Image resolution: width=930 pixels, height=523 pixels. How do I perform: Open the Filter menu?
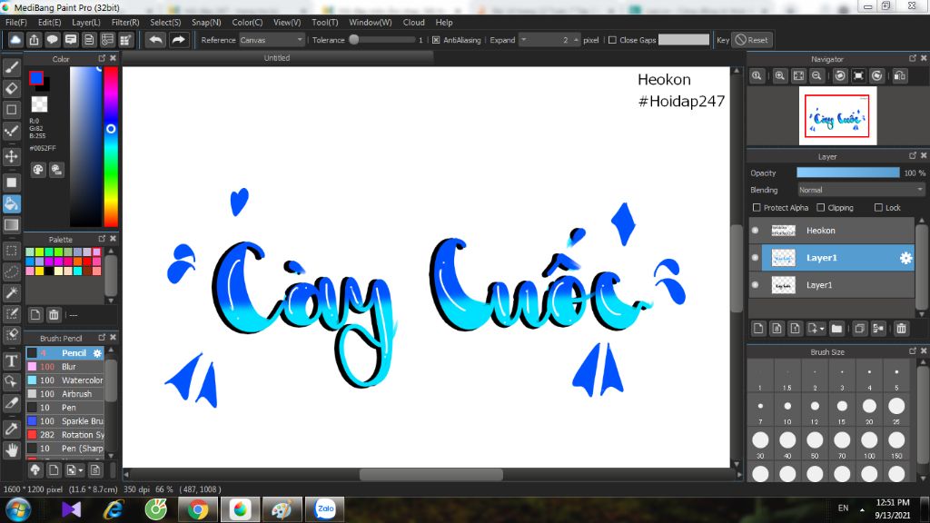tap(125, 22)
